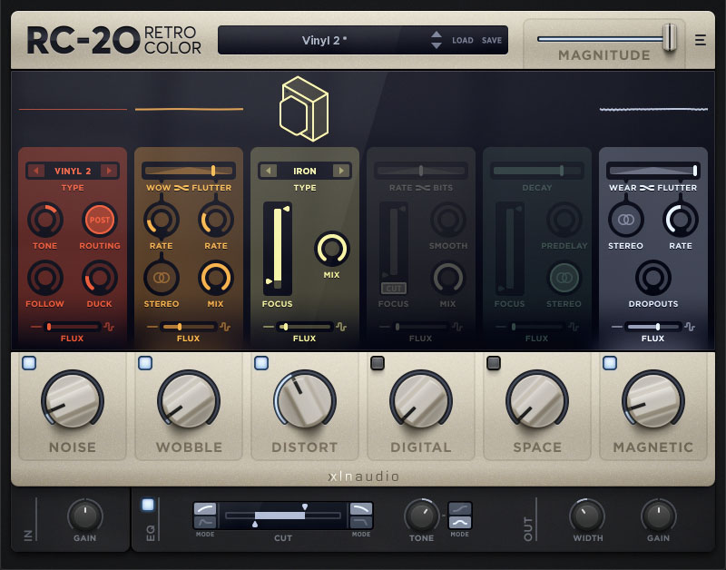This screenshot has height=570, width=726.
Task: Click the large NOISE amount knob
Action: [x=73, y=400]
